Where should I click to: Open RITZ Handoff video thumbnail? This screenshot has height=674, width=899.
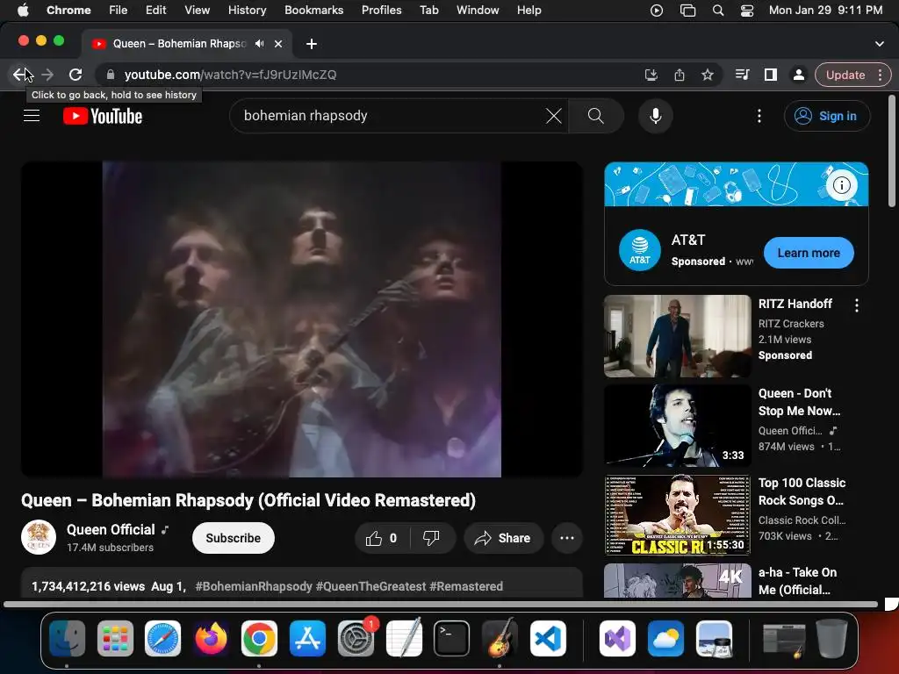coord(677,336)
